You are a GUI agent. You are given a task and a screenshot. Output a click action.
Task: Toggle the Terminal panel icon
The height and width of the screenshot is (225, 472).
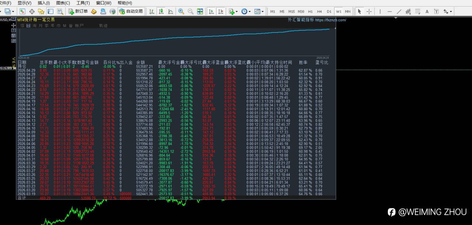coord(51,11)
